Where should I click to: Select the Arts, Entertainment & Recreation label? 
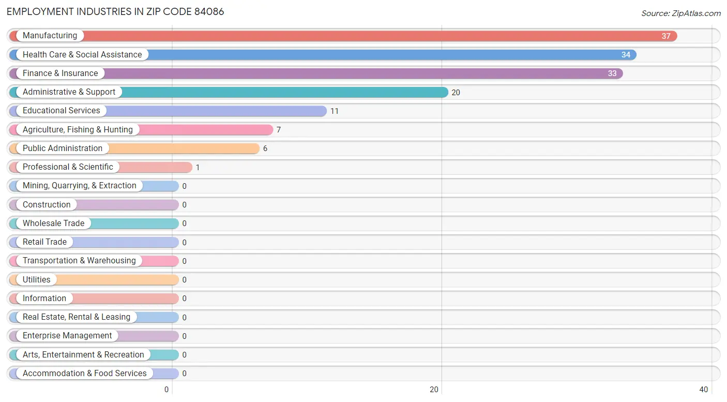coord(83,355)
